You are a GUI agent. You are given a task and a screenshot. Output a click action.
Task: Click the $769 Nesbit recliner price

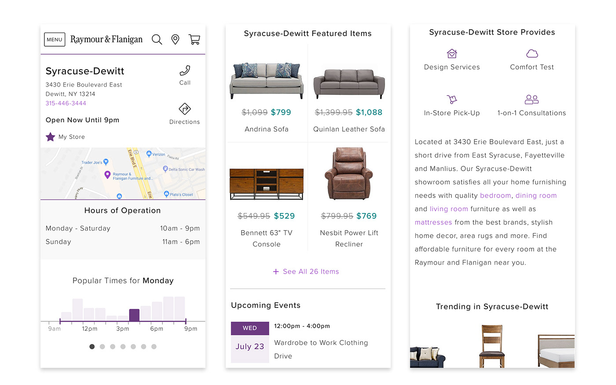[x=367, y=216]
